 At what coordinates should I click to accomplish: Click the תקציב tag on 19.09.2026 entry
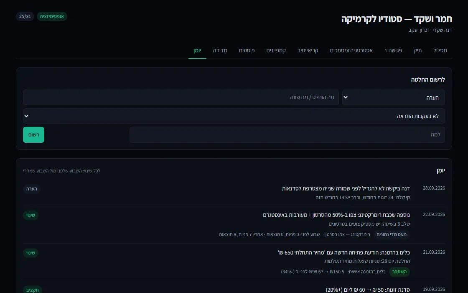tap(33, 290)
